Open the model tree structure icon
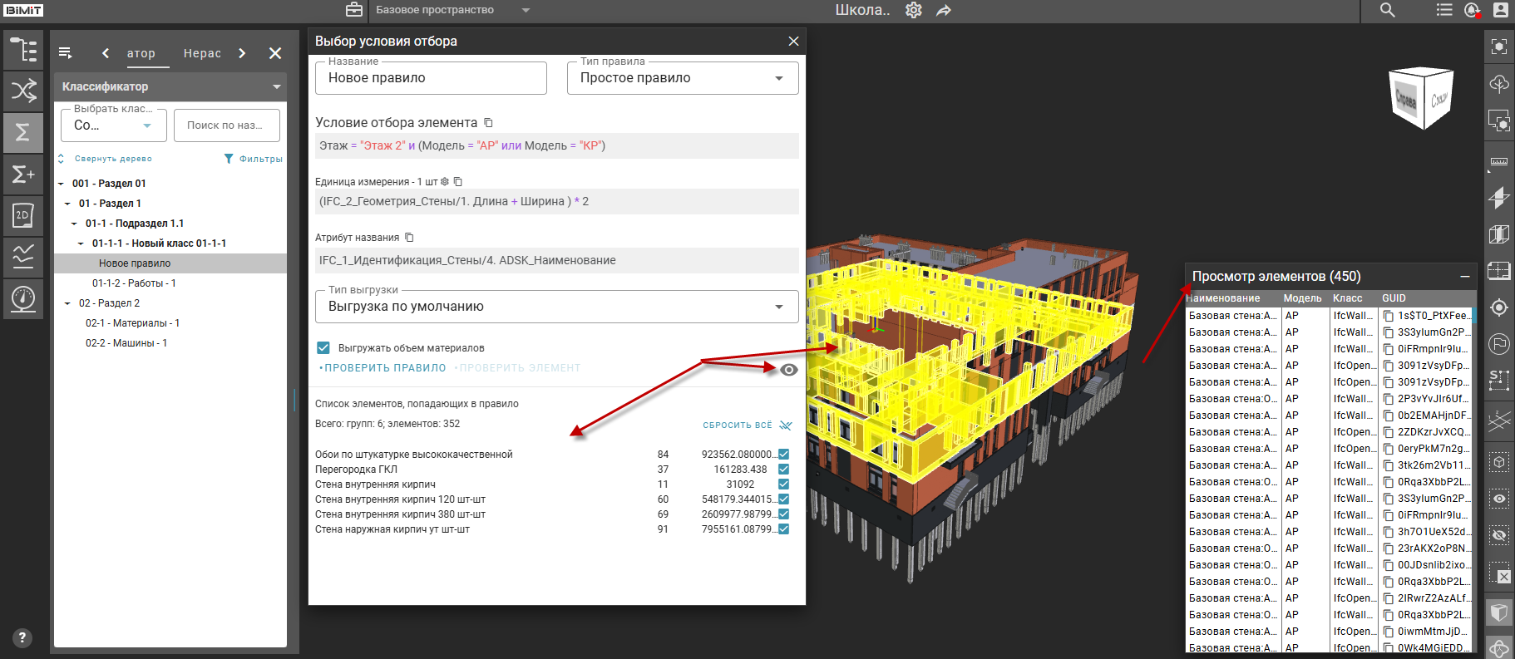The width and height of the screenshot is (1515, 659). click(23, 50)
